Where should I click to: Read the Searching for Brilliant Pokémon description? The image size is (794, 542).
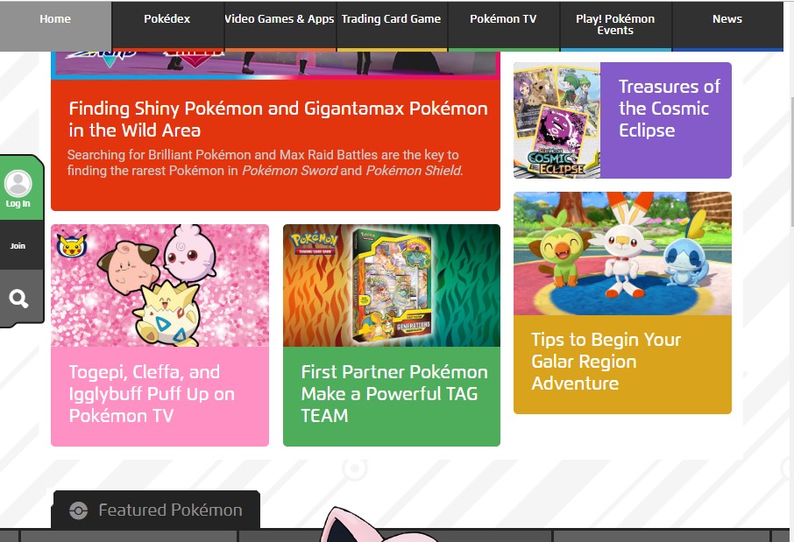[265, 163]
